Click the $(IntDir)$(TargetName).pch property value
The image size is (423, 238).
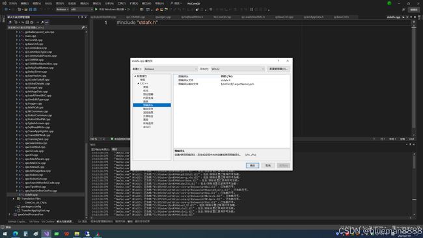pyautogui.click(x=238, y=84)
